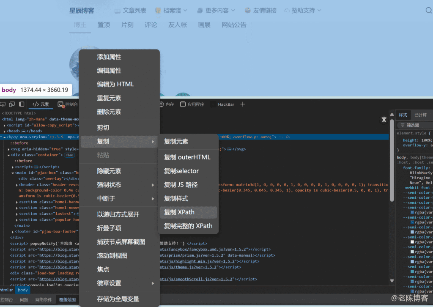Select 编辑为 HTML menu item

point(120,84)
